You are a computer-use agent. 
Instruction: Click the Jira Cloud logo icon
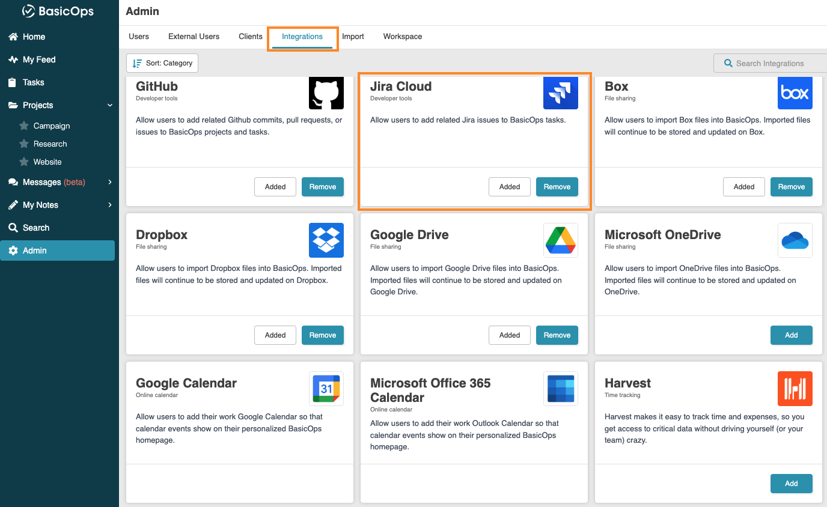(x=561, y=93)
